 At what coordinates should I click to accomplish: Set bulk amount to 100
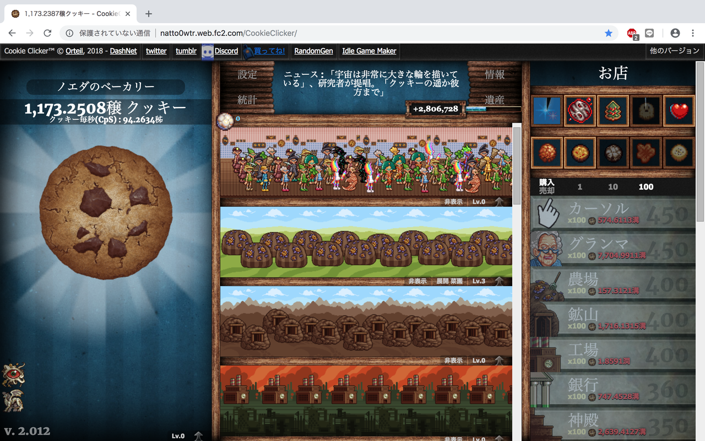(x=646, y=187)
